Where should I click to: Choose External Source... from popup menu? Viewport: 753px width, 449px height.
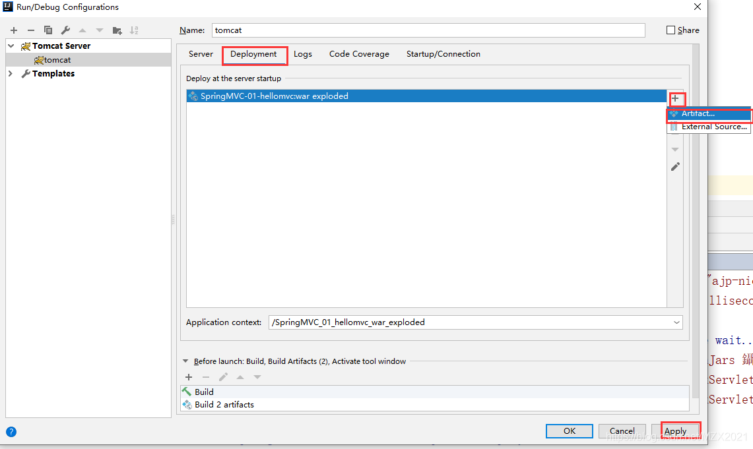pyautogui.click(x=709, y=127)
